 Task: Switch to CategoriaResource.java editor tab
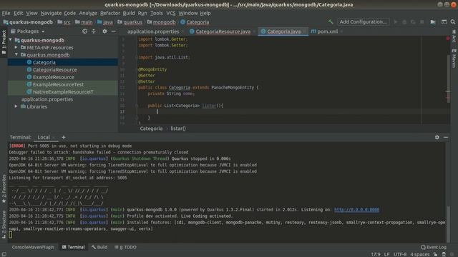click(x=223, y=31)
